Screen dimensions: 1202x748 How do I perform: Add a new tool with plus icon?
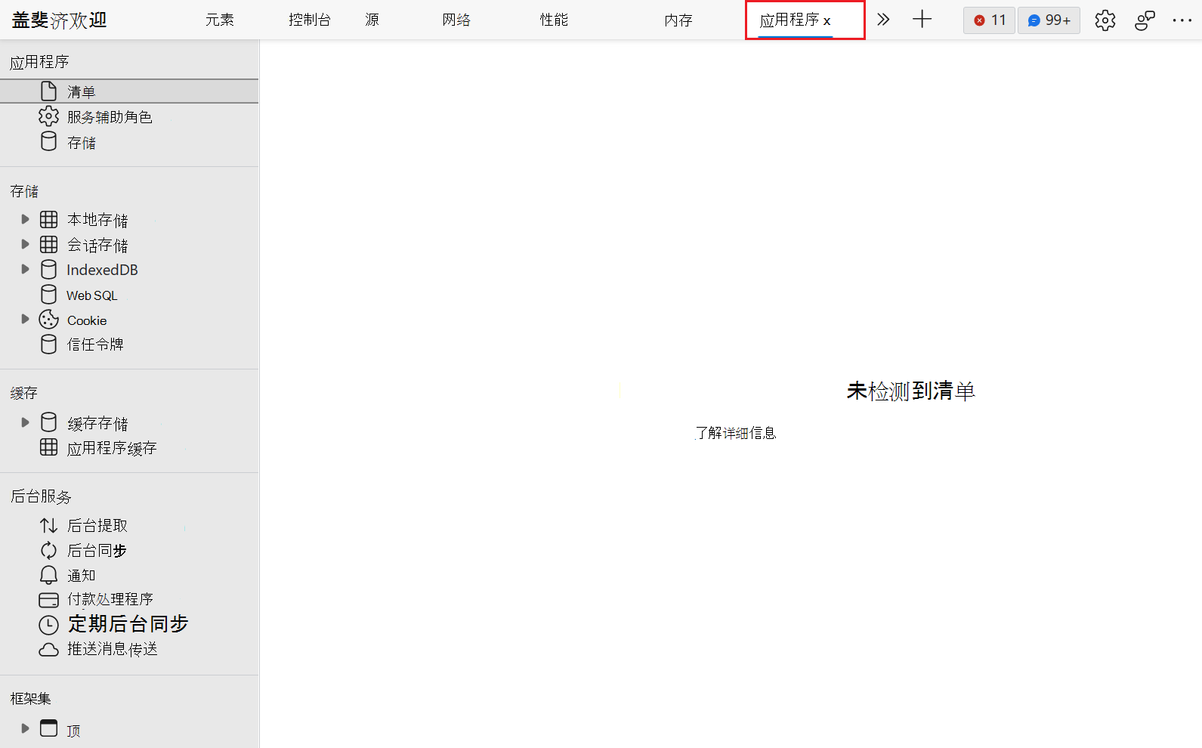(x=922, y=20)
